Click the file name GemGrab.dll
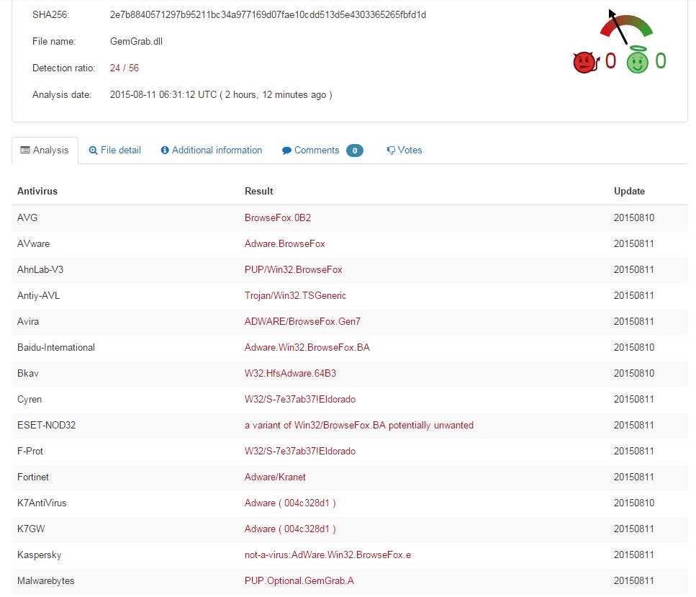 click(x=136, y=41)
